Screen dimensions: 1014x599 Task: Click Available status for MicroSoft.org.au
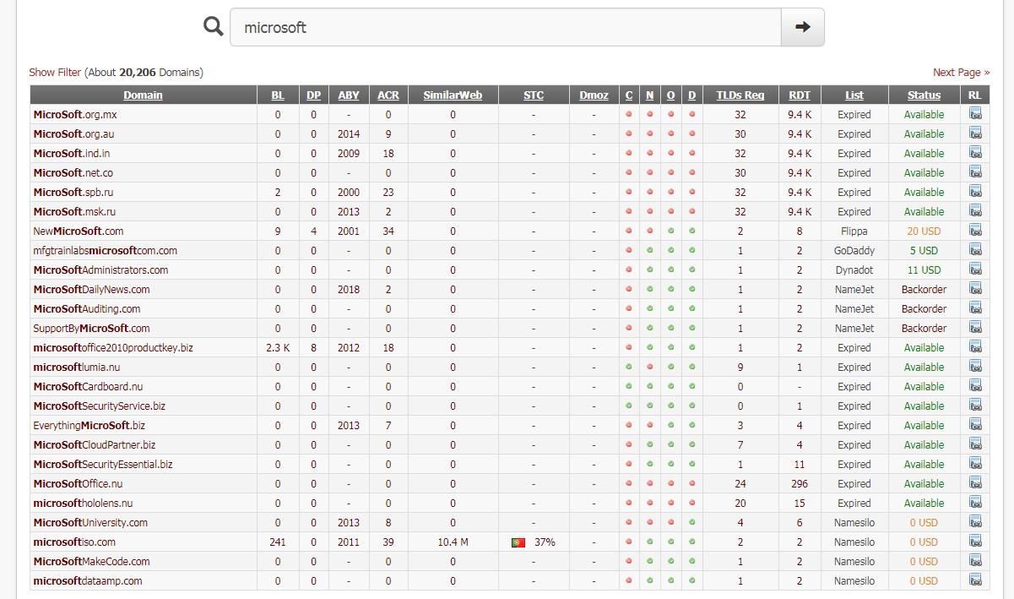coord(925,133)
